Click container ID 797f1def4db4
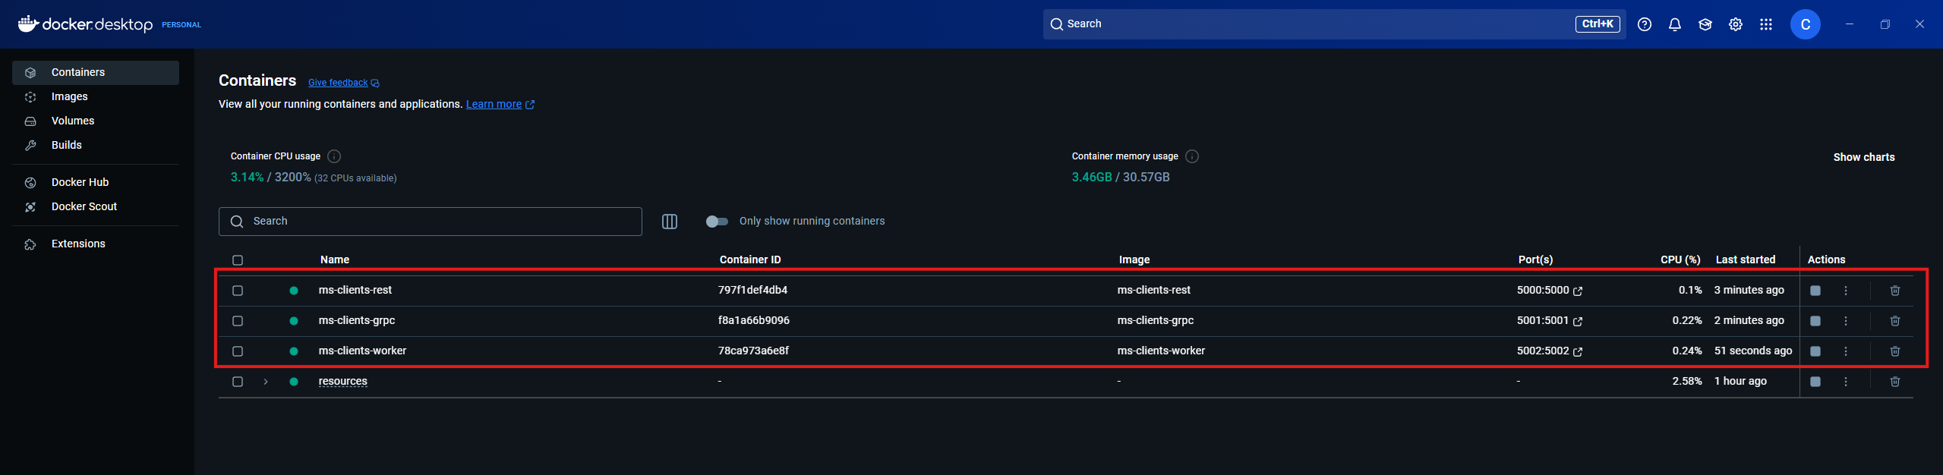Screen dimensions: 1943x475 [x=752, y=290]
